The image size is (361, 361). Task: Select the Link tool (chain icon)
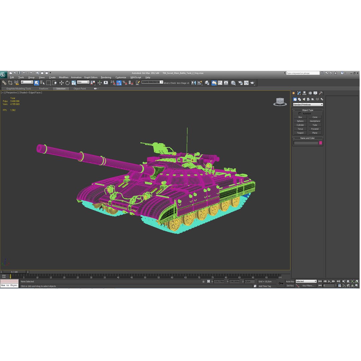pos(4,83)
